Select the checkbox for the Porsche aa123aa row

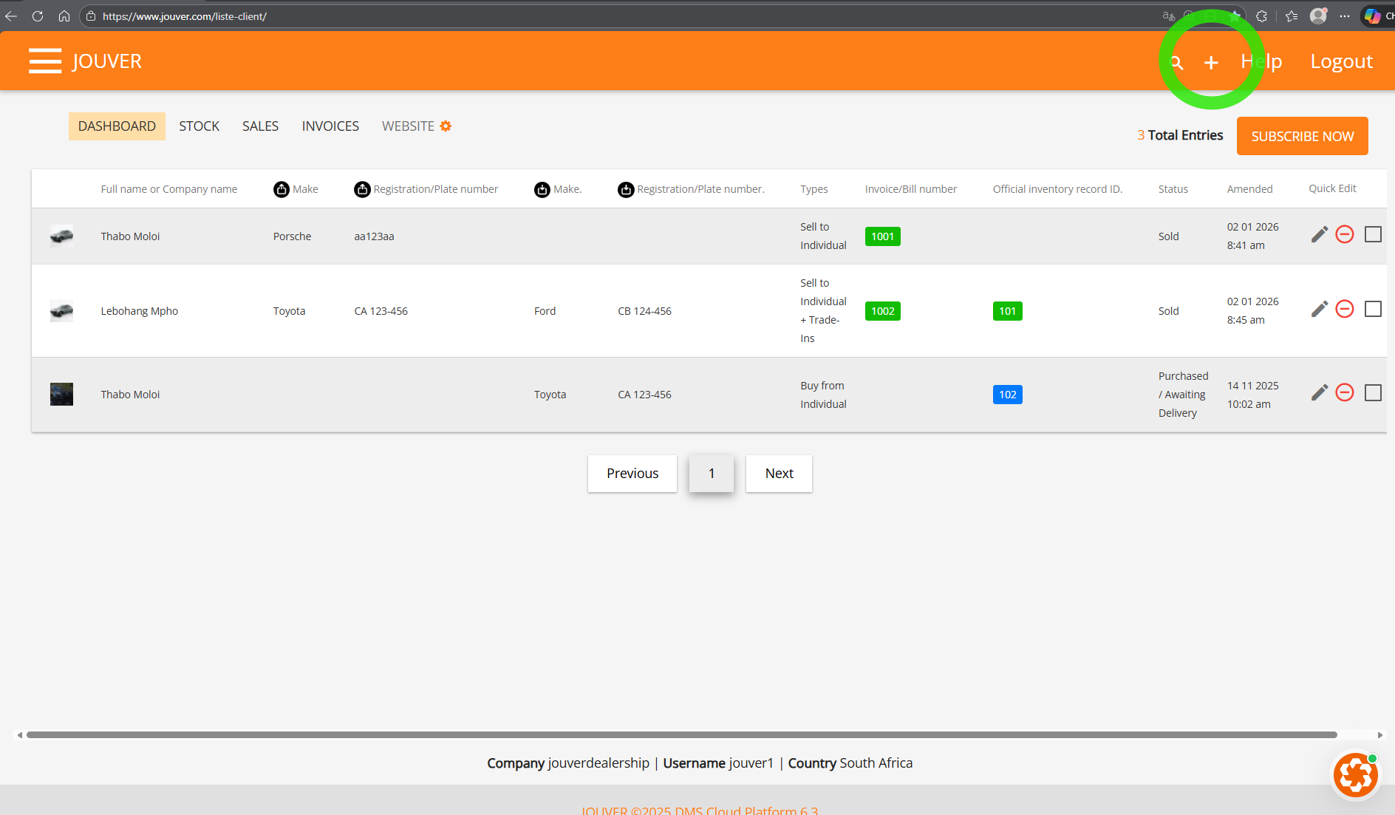click(1373, 234)
